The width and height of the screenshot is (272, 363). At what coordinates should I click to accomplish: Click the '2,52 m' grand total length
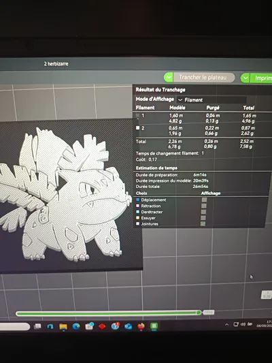pyautogui.click(x=247, y=141)
